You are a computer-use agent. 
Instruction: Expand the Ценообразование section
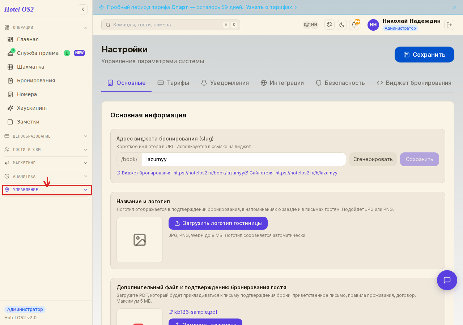46,136
